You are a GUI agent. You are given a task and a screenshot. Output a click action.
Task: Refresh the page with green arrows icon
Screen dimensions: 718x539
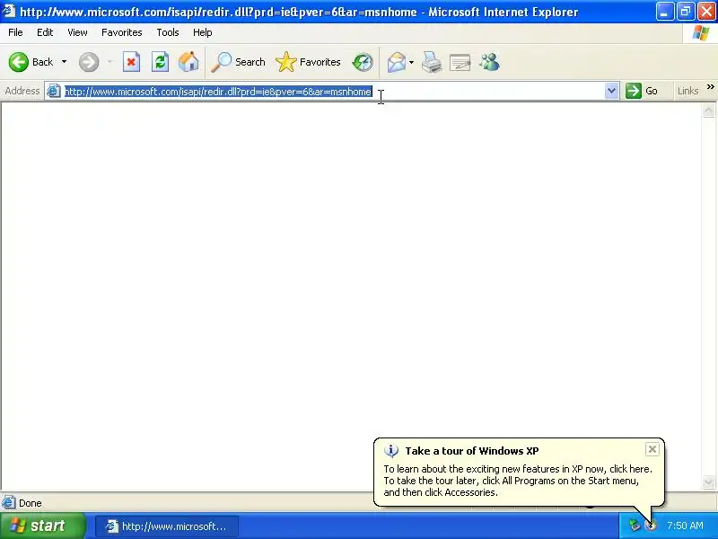[160, 62]
